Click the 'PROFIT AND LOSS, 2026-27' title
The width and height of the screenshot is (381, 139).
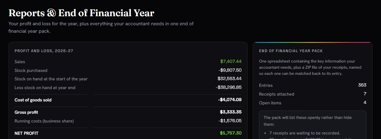click(44, 51)
